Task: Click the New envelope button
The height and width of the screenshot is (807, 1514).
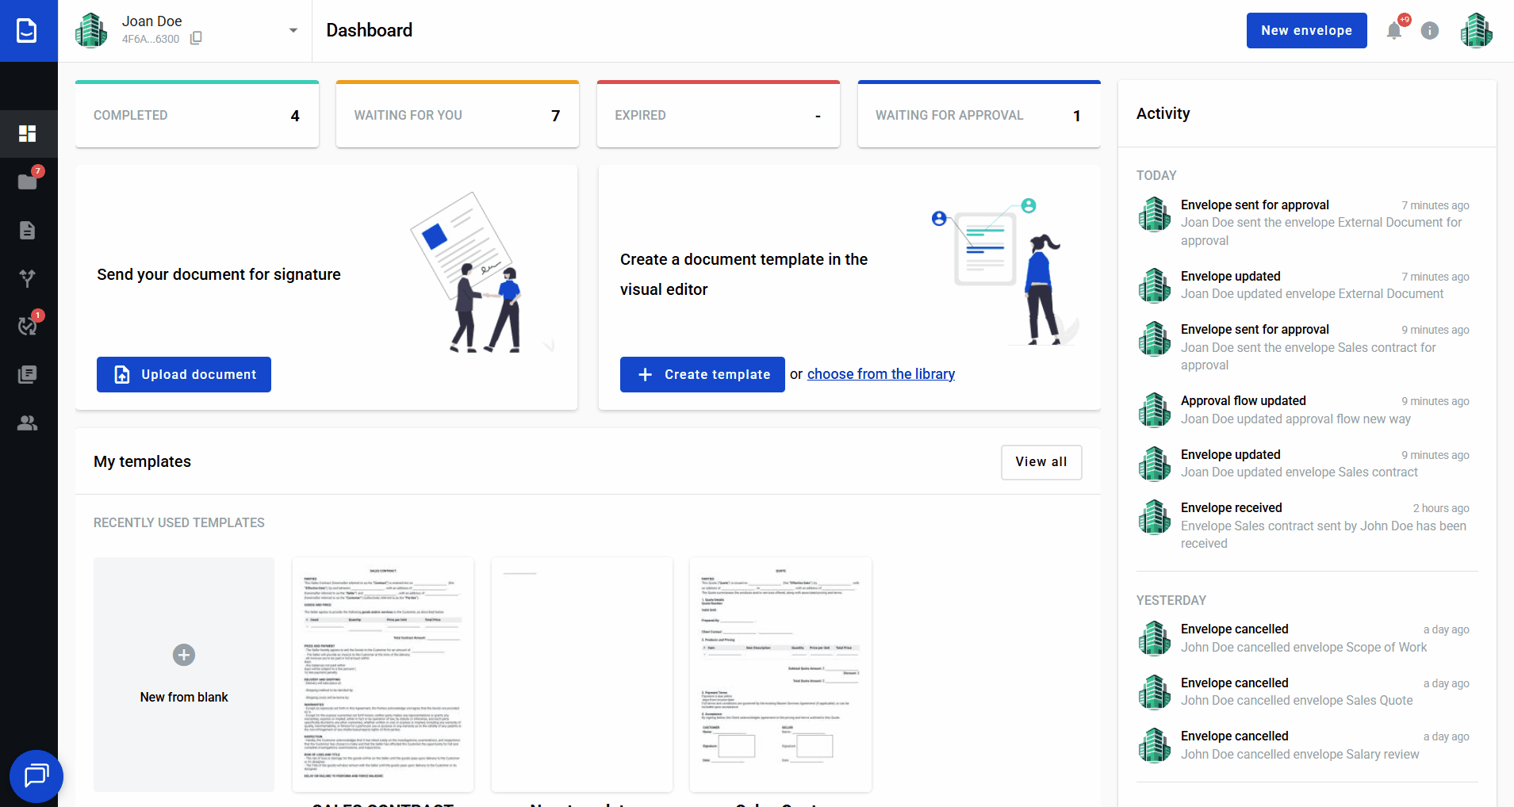Action: point(1306,31)
